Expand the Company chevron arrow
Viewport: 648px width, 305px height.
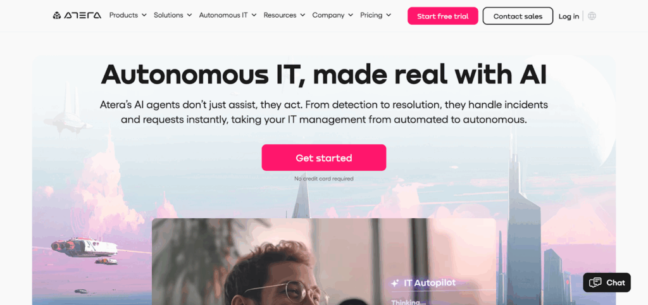[x=351, y=15]
